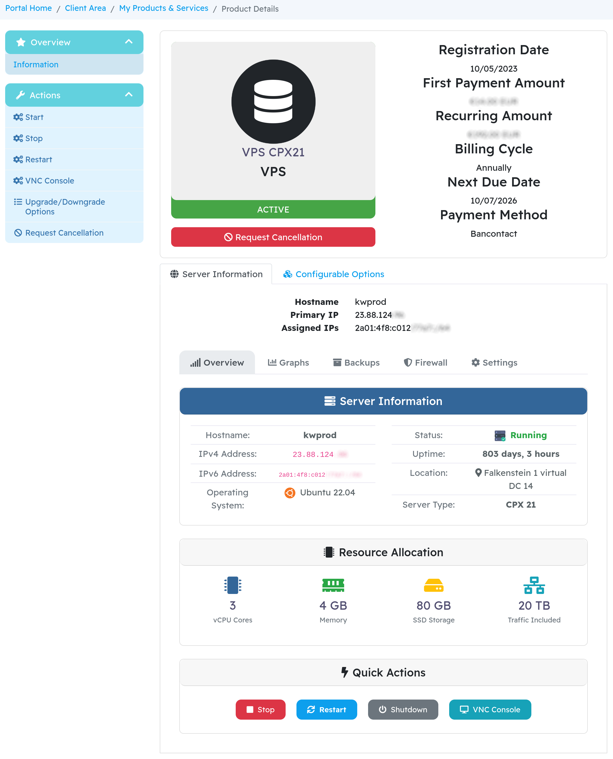Click the cubes icon on the Configurable Options tab

pyautogui.click(x=288, y=274)
